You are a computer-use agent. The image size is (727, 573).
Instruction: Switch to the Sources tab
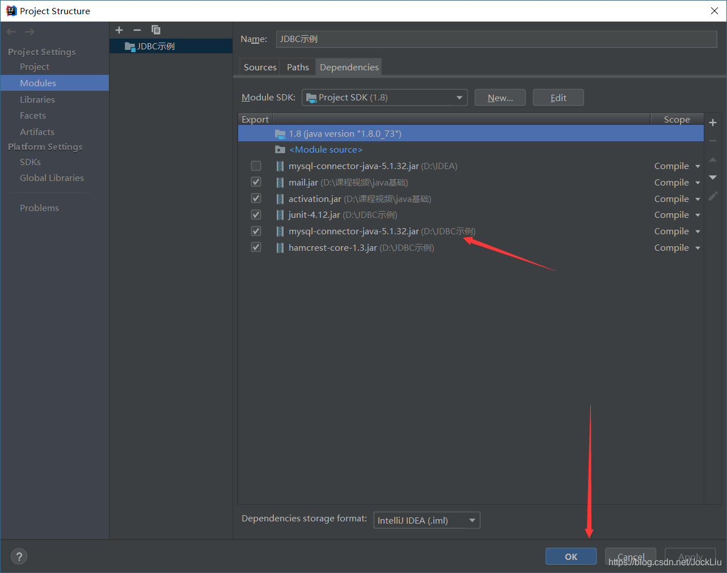click(x=260, y=67)
